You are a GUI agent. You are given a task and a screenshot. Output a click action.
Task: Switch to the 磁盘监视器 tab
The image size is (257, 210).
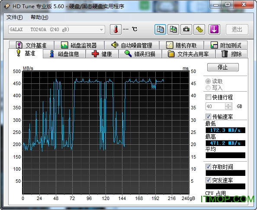point(79,45)
